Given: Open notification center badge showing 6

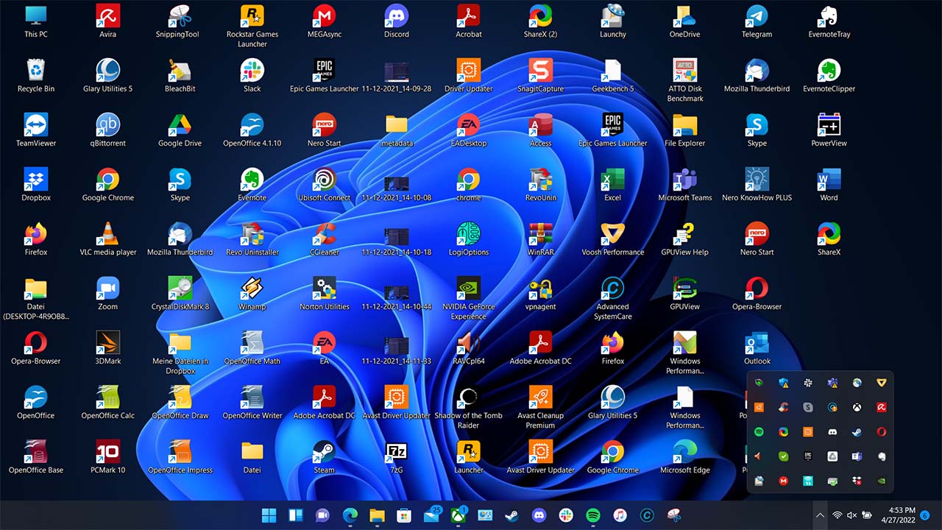Looking at the screenshot, I should pyautogui.click(x=925, y=515).
